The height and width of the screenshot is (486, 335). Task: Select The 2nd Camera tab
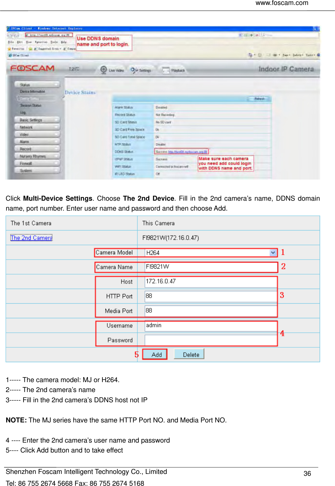[x=31, y=237]
